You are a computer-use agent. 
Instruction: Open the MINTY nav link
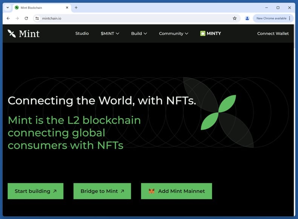pos(210,33)
